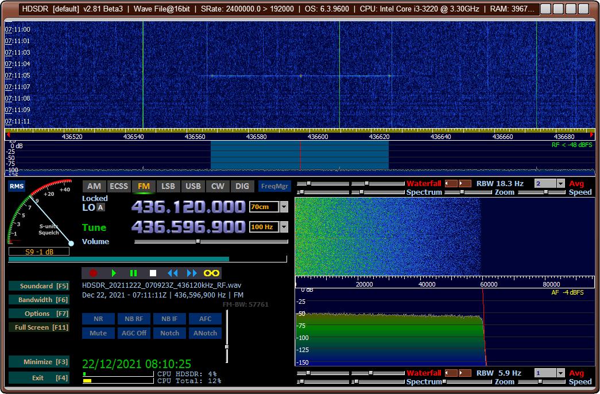The image size is (600, 394).
Task: Click the FM-BW: 57761 label
Action: click(246, 305)
